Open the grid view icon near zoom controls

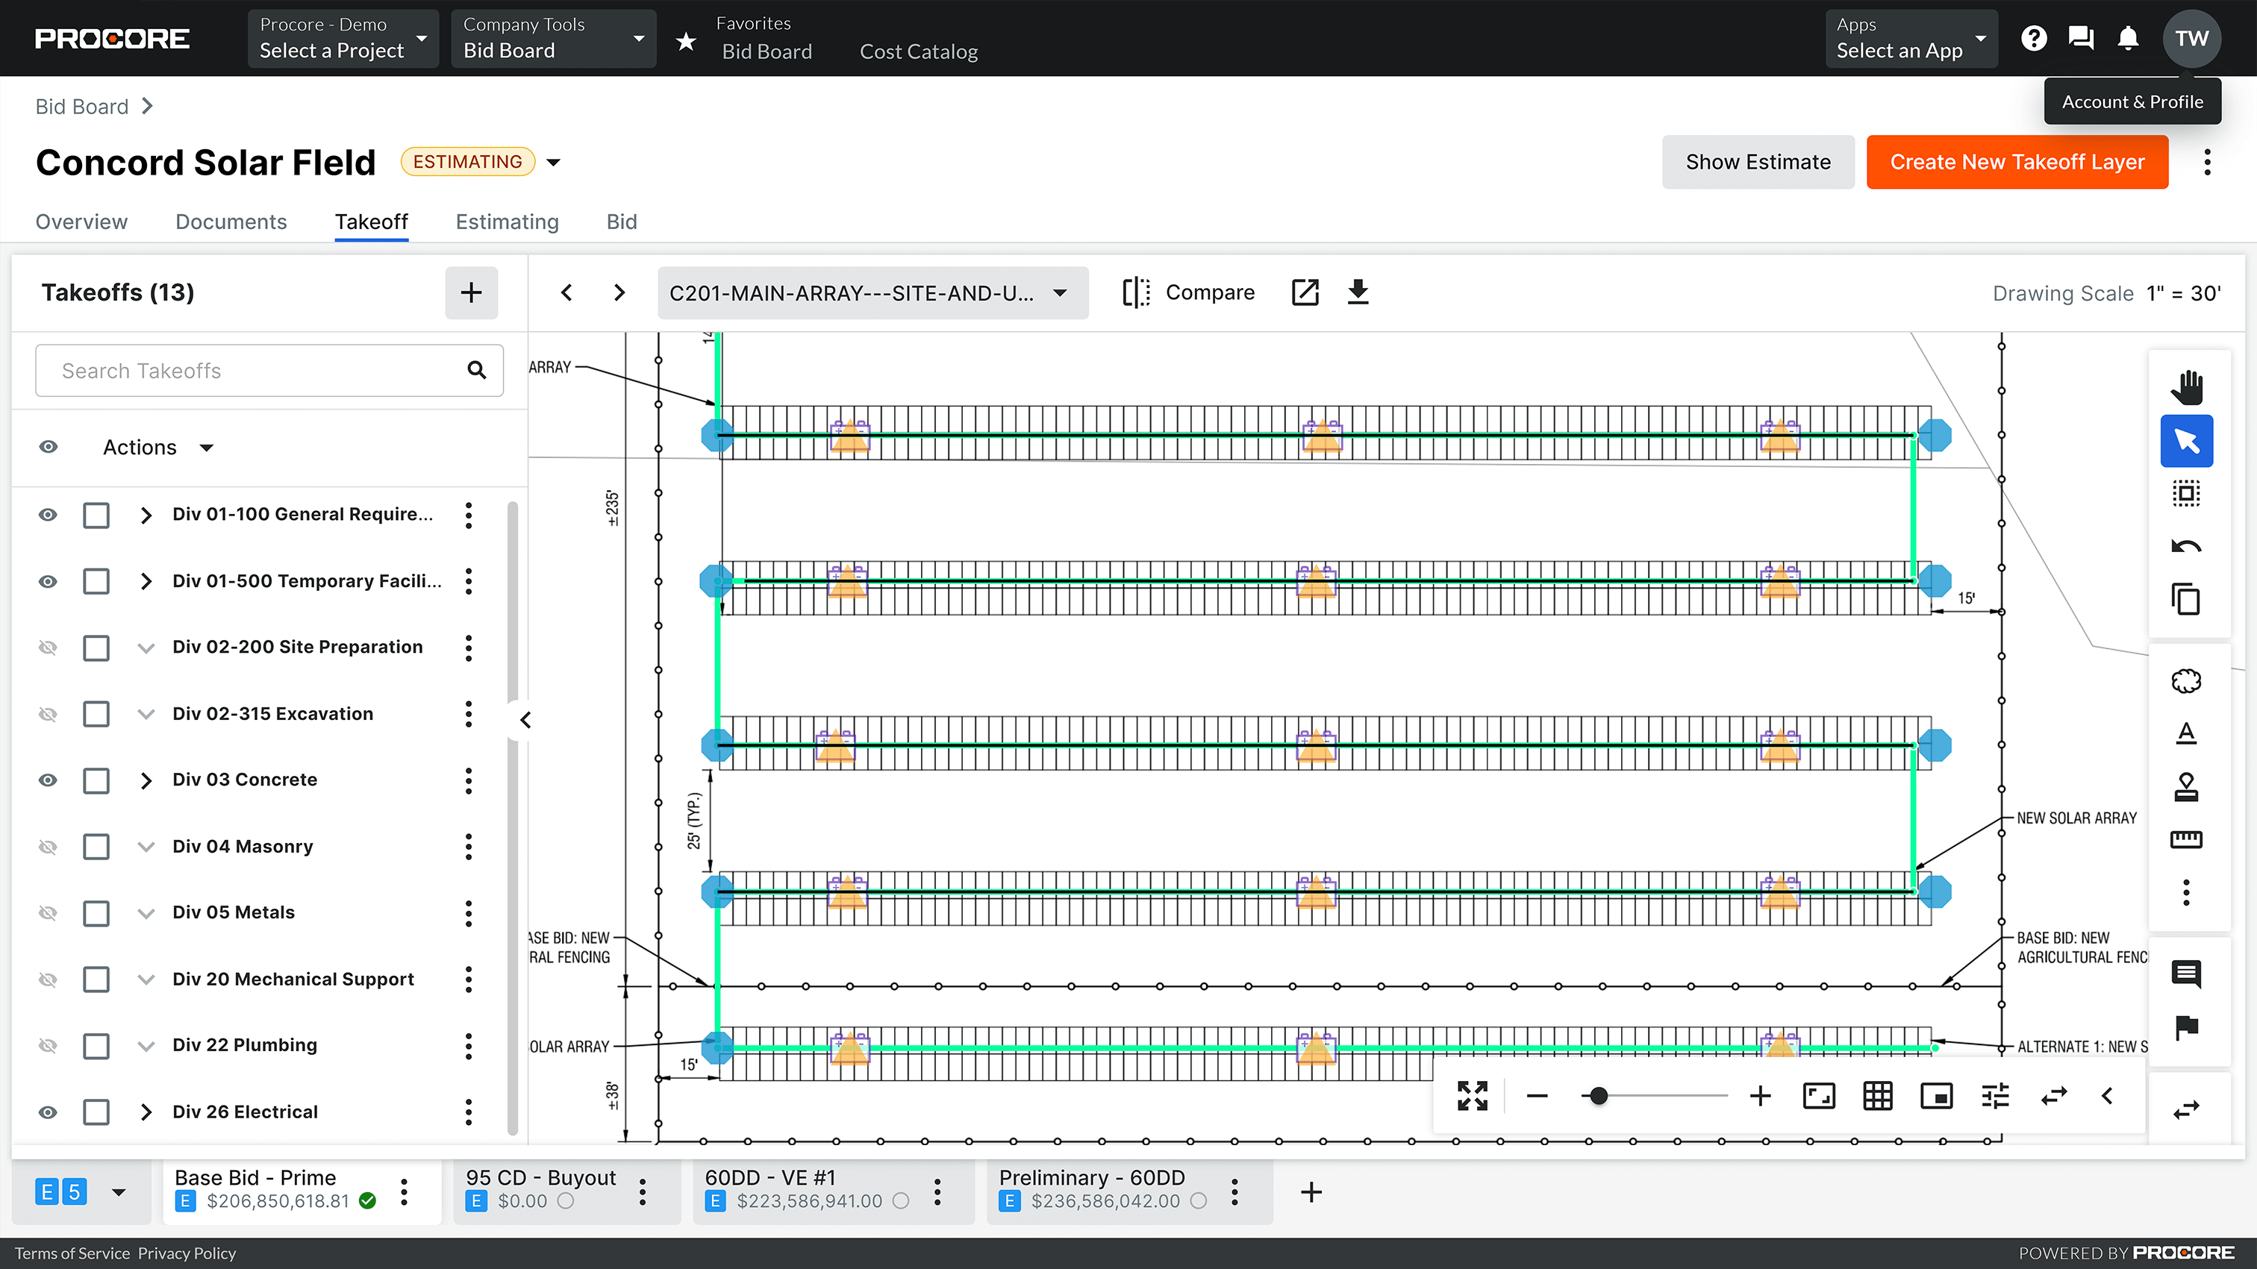(1878, 1096)
